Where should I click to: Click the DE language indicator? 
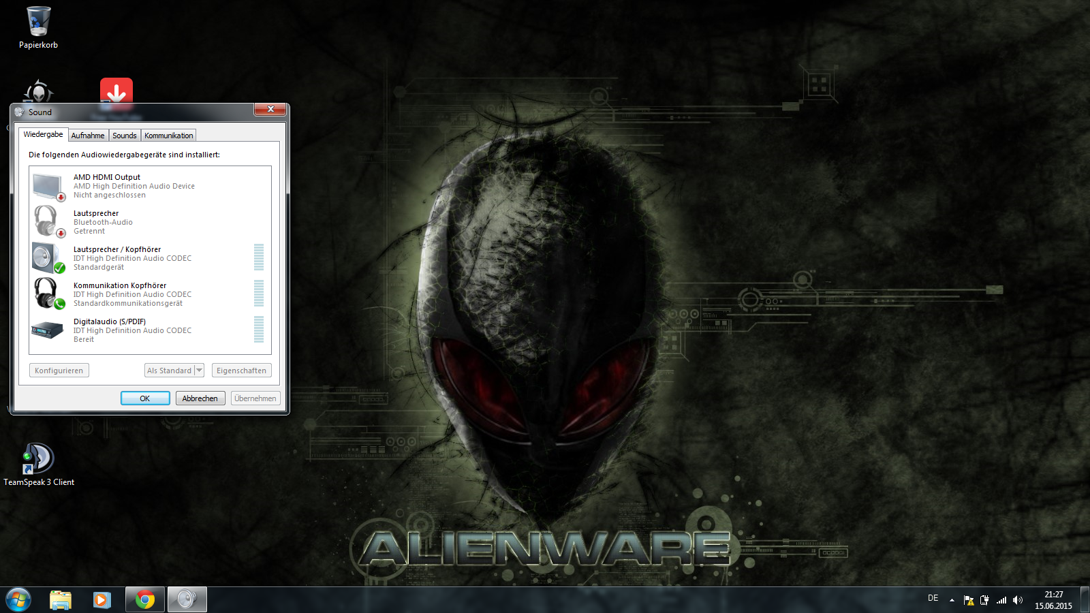(933, 598)
